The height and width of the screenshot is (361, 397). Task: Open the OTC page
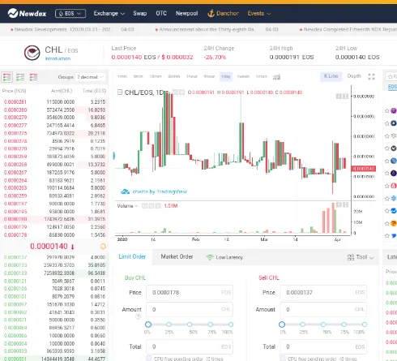point(161,13)
